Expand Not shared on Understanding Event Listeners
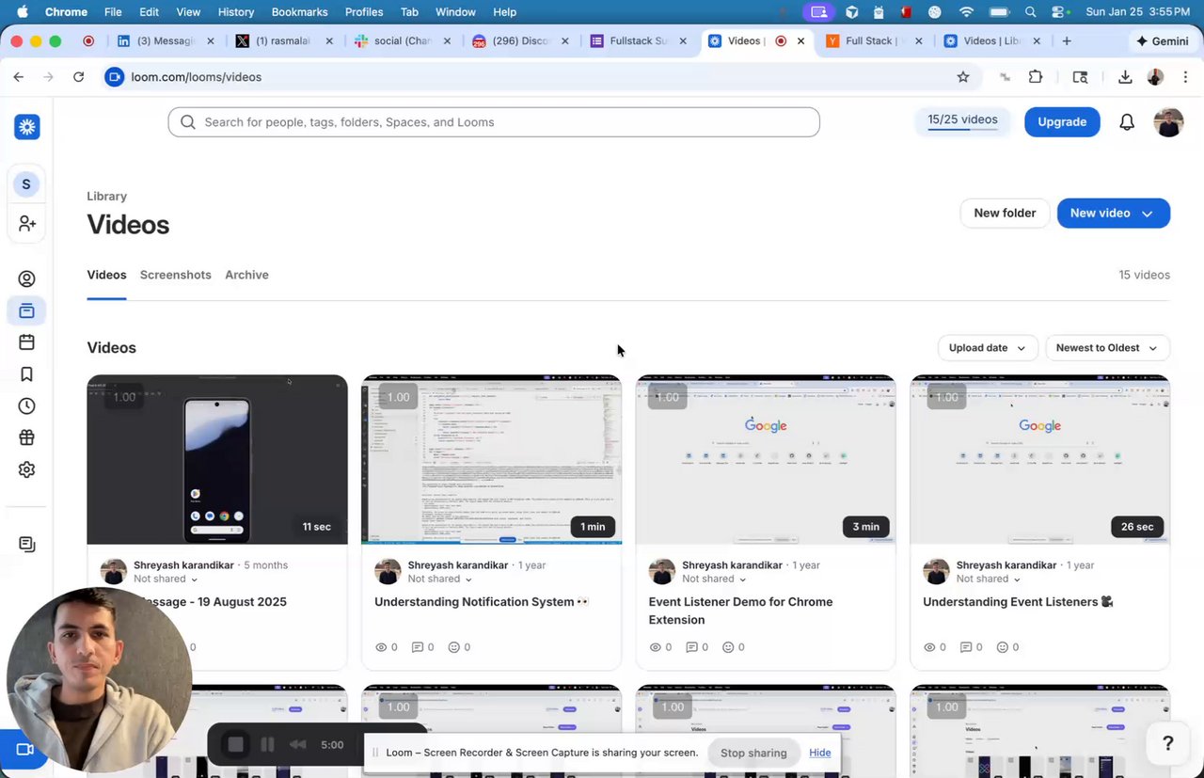This screenshot has height=778, width=1204. pyautogui.click(x=989, y=580)
